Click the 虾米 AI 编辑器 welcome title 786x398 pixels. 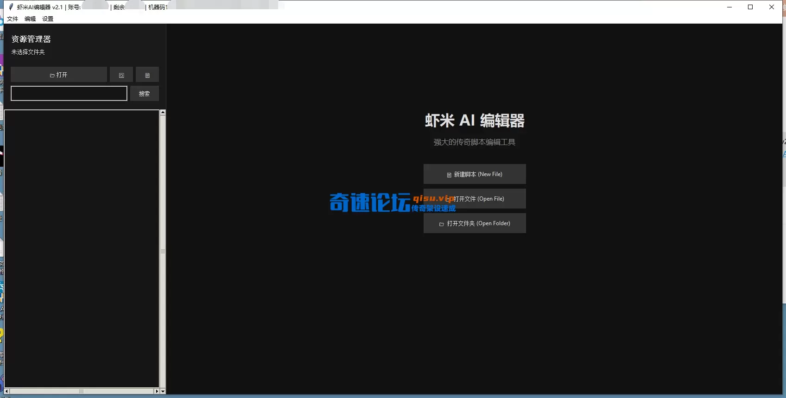coord(475,120)
